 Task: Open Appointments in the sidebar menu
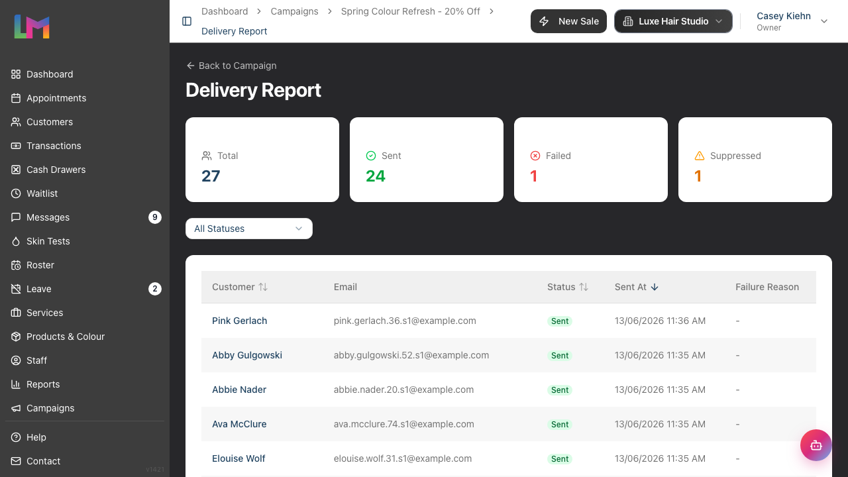(x=85, y=98)
